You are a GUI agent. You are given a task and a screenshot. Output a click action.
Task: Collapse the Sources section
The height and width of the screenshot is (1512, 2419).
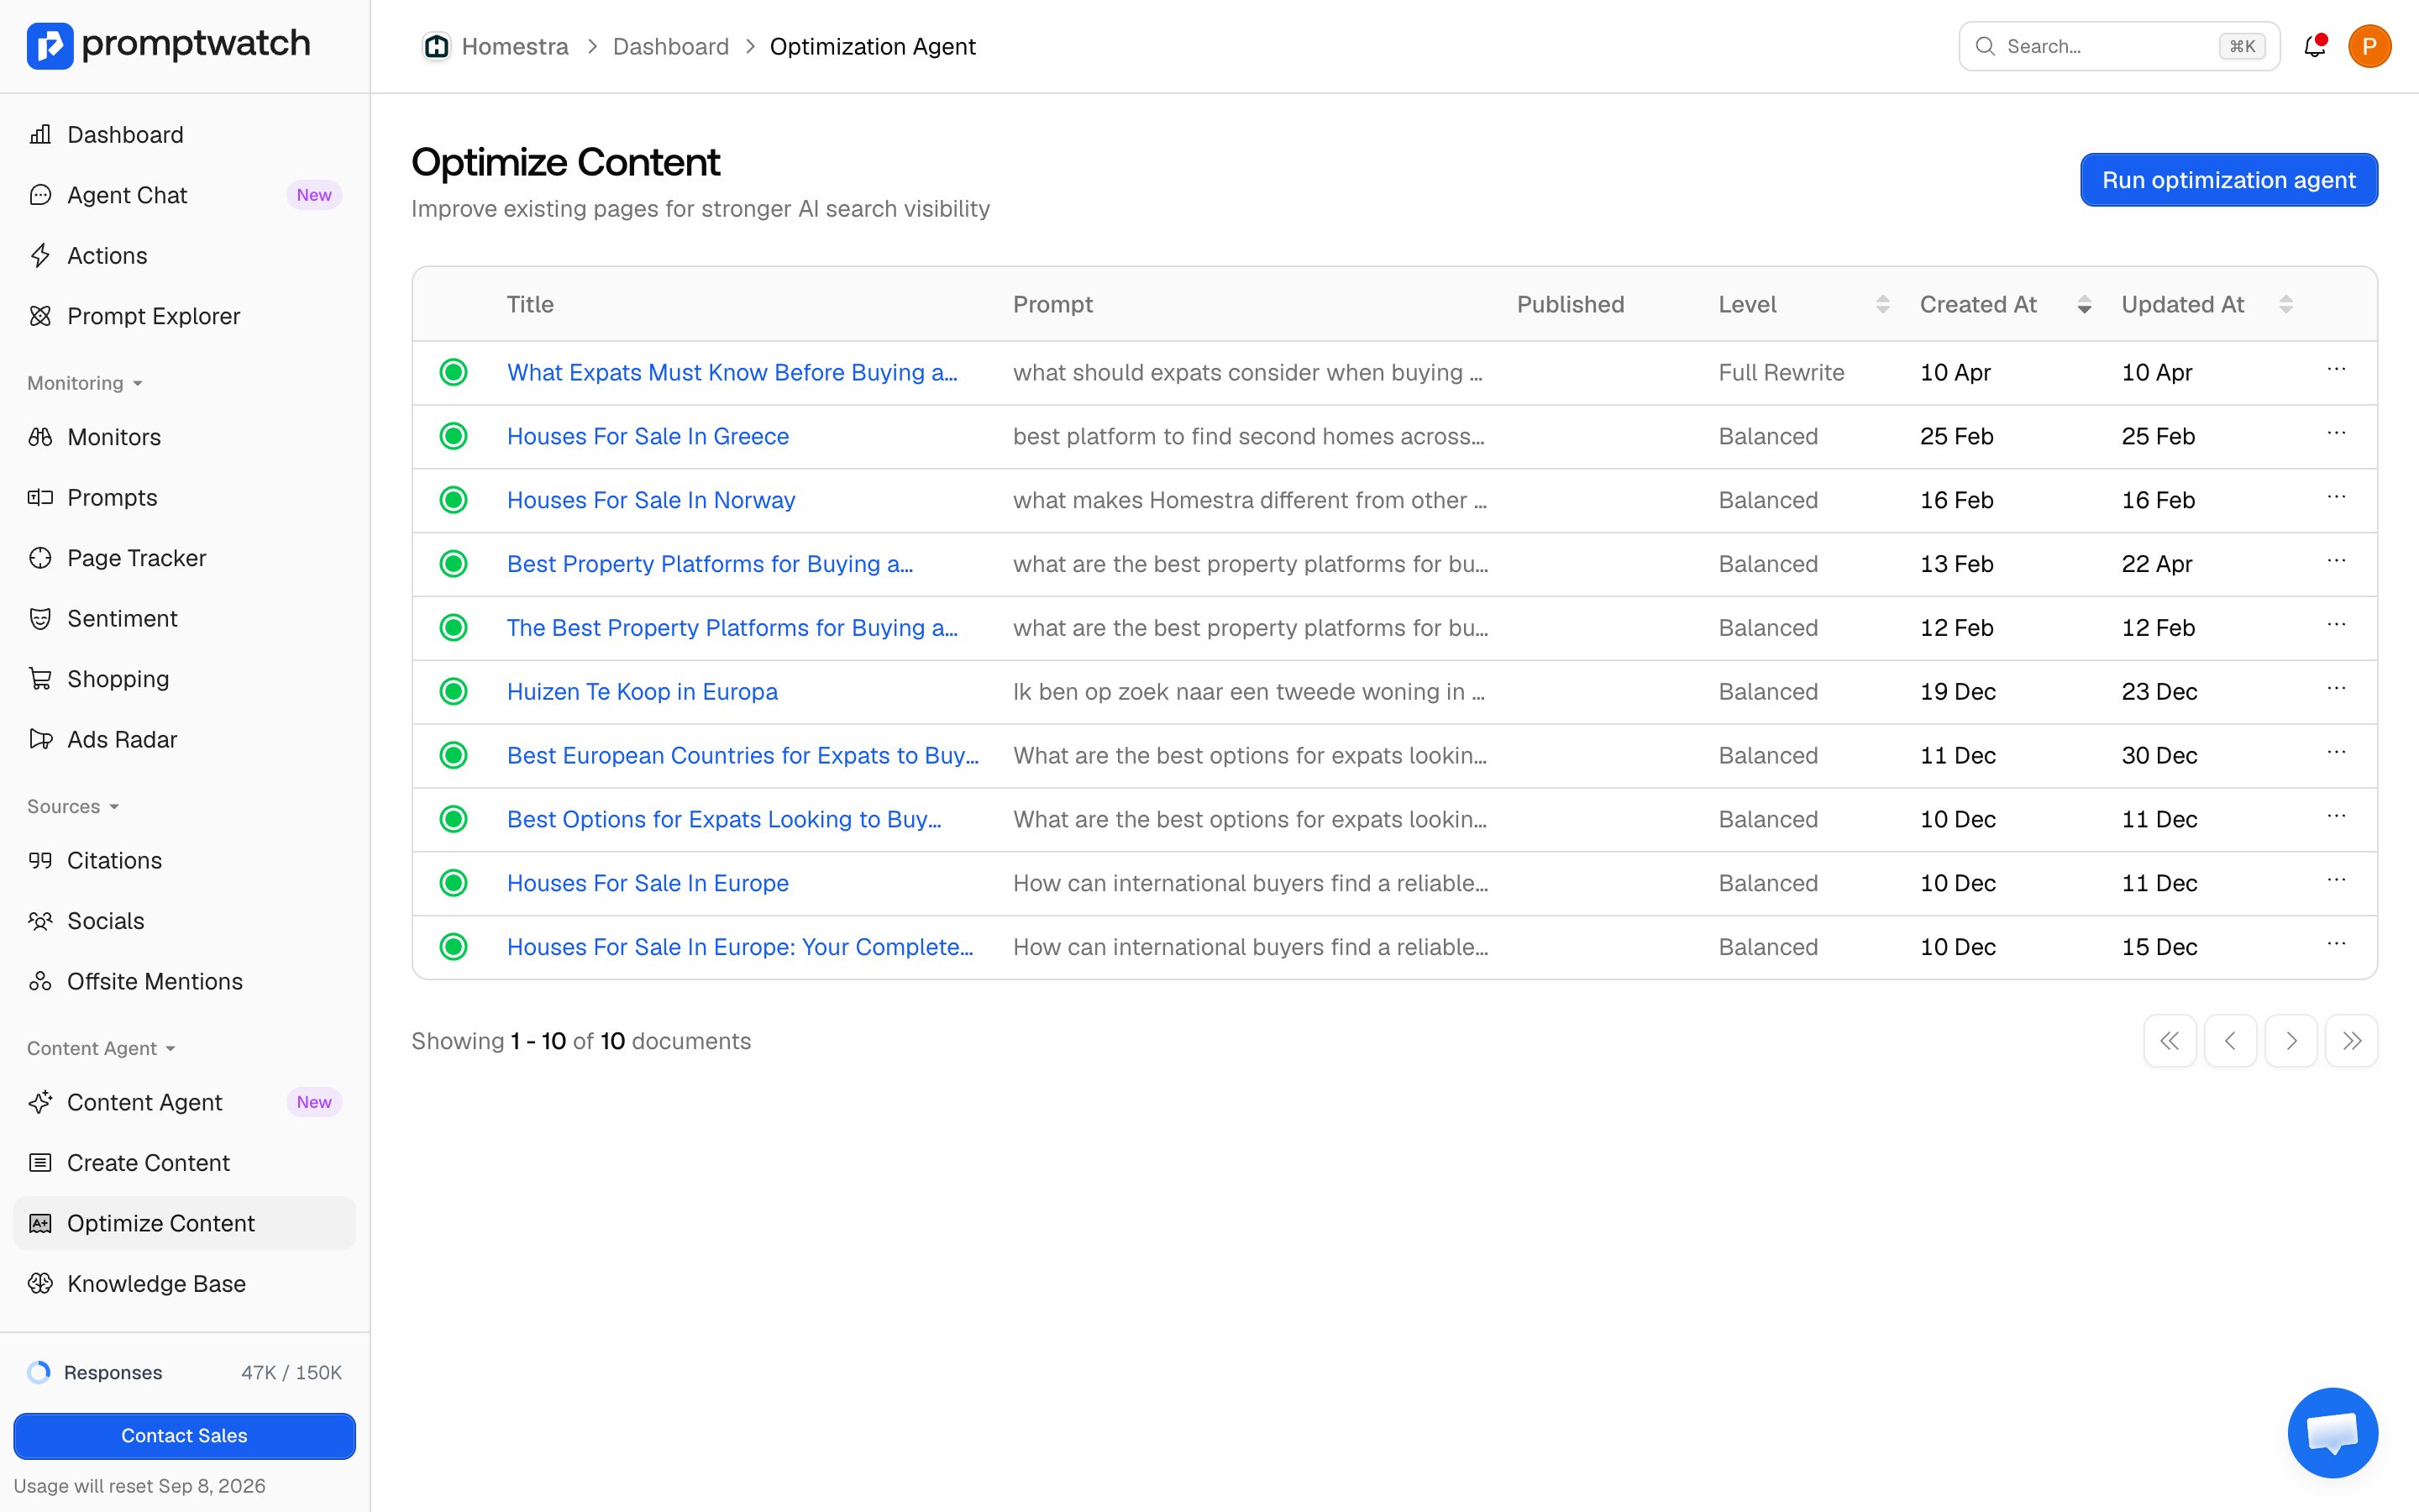(73, 806)
